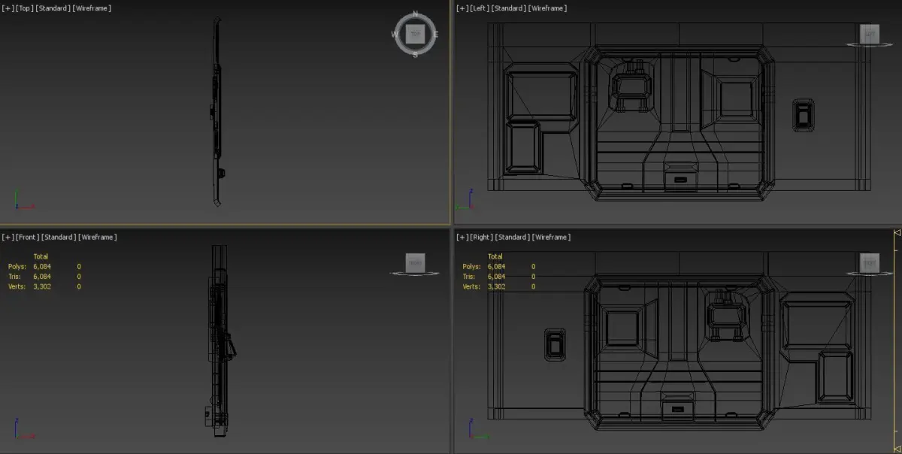This screenshot has width=902, height=454.
Task: Open the [Standard] menu in Top viewport
Action: click(54, 8)
